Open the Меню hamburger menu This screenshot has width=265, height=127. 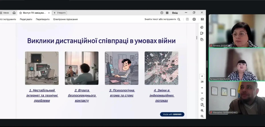pyautogui.click(x=4, y=13)
